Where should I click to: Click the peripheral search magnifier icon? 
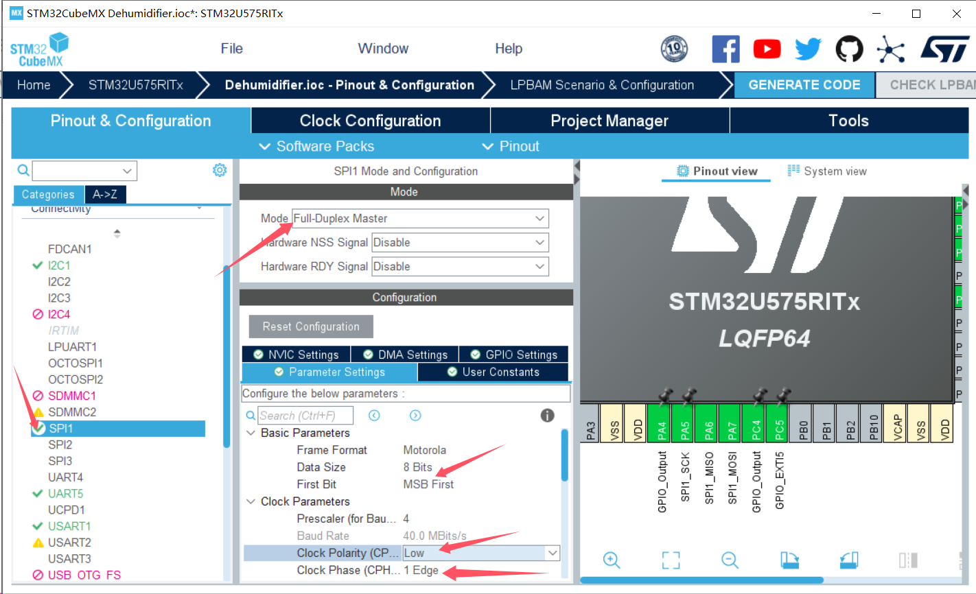coord(23,170)
